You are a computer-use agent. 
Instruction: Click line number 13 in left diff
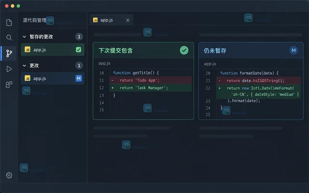point(101,96)
